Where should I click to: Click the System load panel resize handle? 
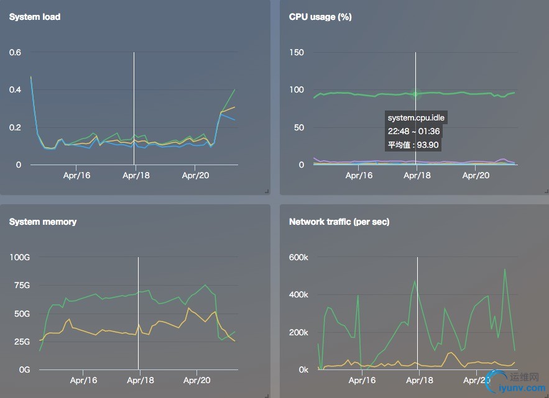coord(267,192)
